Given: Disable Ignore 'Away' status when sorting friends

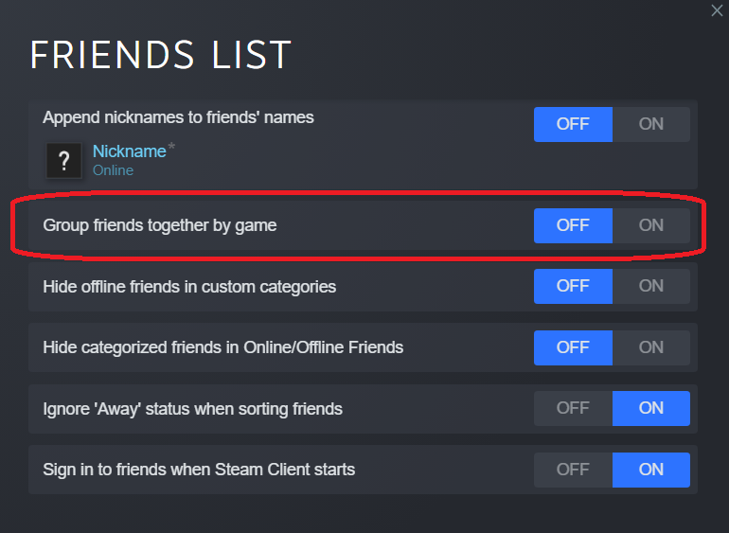Looking at the screenshot, I should coord(573,408).
